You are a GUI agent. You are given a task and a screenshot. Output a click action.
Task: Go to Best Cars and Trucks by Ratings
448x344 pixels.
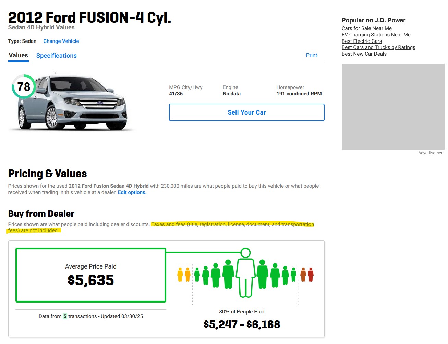click(x=378, y=47)
